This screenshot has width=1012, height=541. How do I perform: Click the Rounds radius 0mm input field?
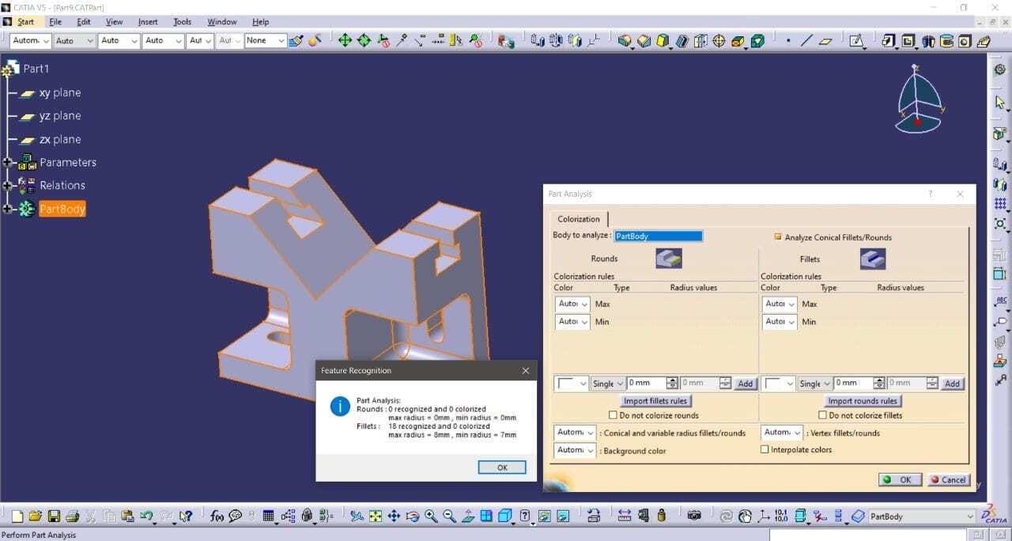[647, 383]
